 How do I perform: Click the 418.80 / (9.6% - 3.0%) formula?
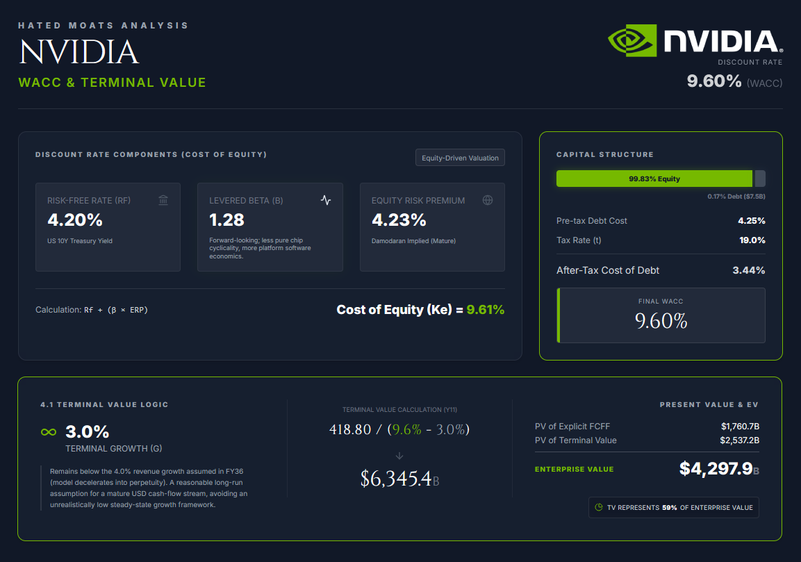coord(399,429)
